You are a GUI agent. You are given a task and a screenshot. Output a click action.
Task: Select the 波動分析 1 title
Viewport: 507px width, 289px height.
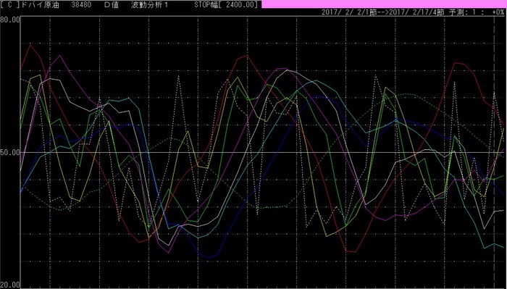tap(149, 4)
